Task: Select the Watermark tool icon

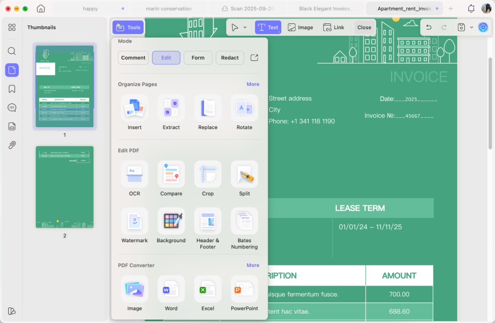Action: 134,221
